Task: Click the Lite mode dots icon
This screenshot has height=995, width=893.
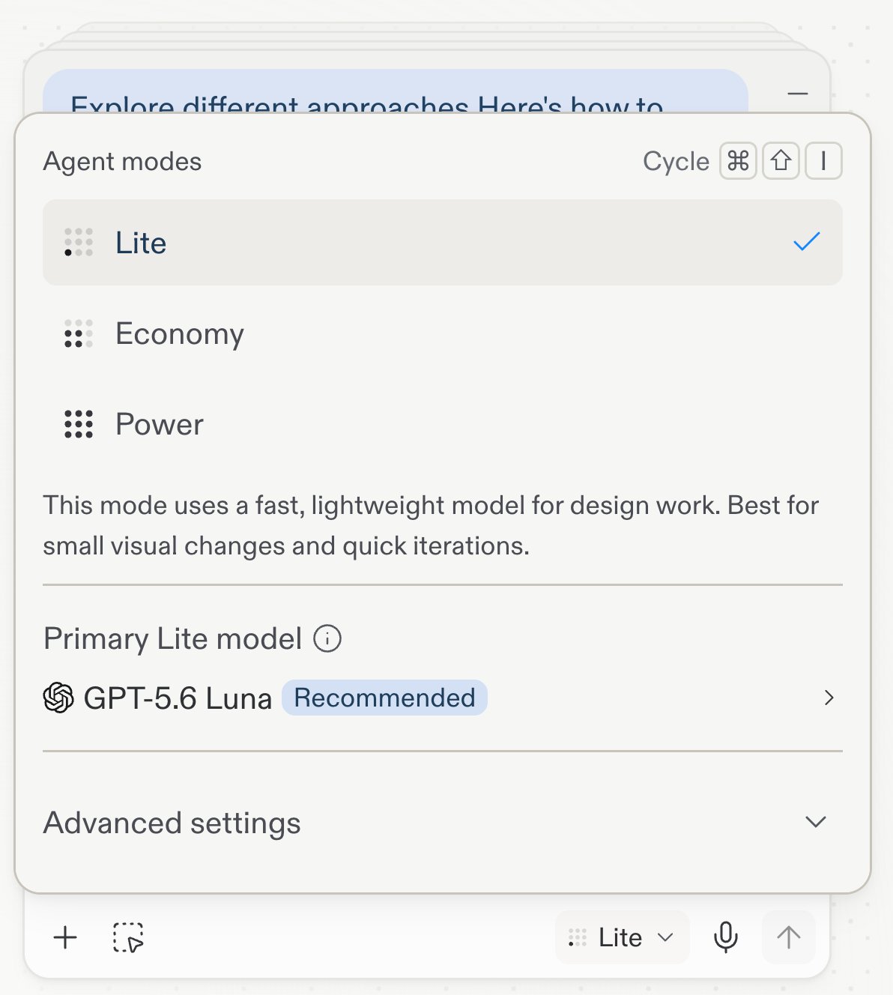Action: coord(79,243)
